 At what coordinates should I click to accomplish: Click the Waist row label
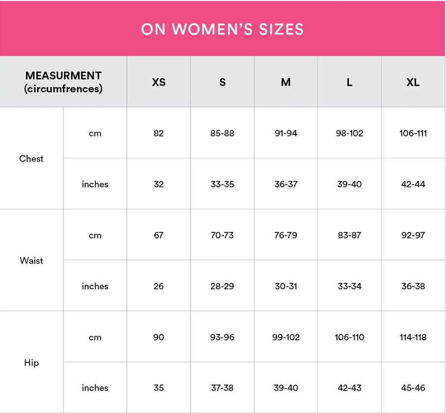tap(31, 260)
